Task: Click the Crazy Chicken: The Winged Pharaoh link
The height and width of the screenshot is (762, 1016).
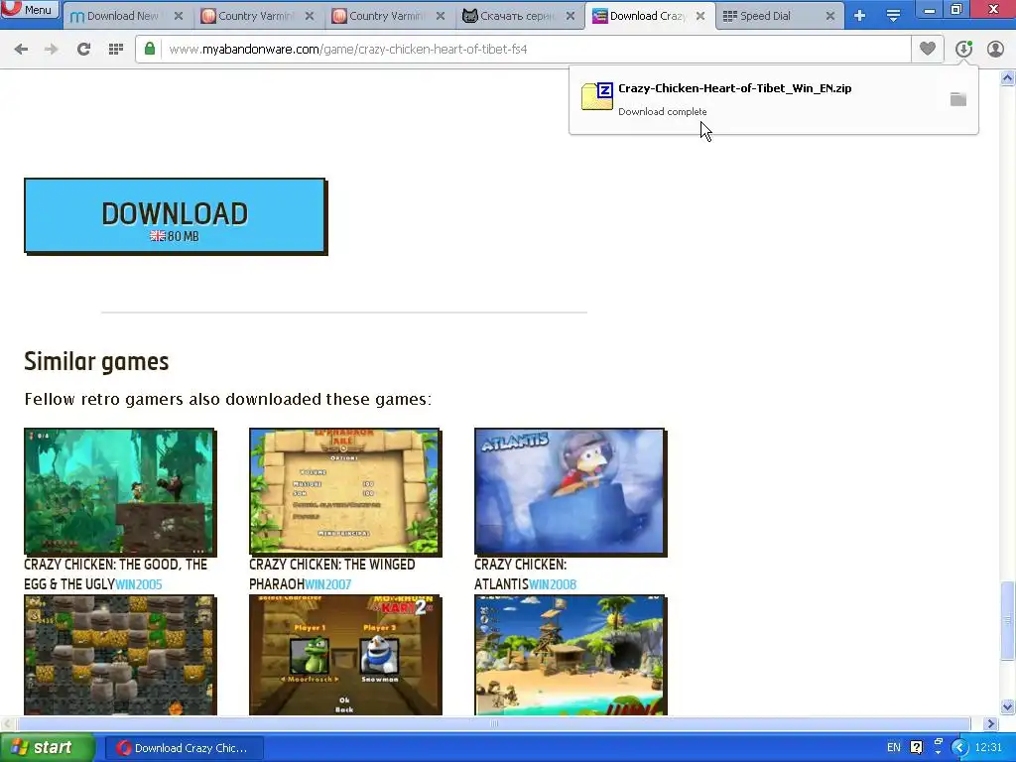Action: click(x=331, y=574)
